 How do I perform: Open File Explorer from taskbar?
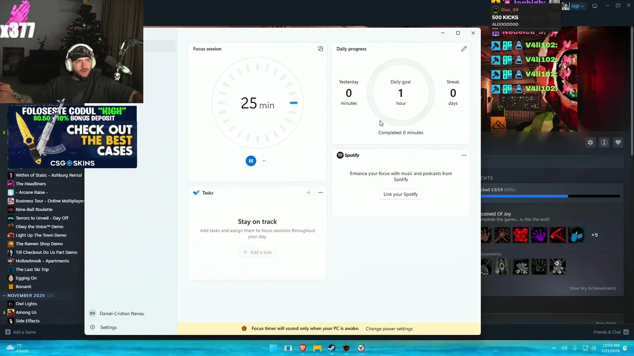point(317,348)
